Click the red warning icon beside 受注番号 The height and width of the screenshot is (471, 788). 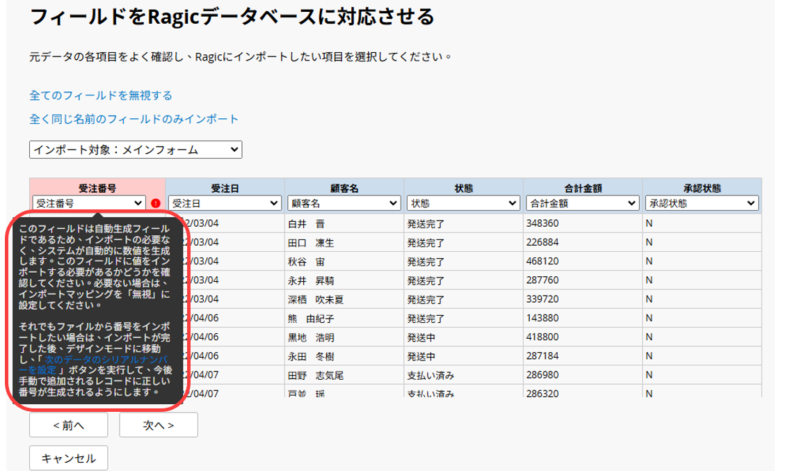click(155, 203)
